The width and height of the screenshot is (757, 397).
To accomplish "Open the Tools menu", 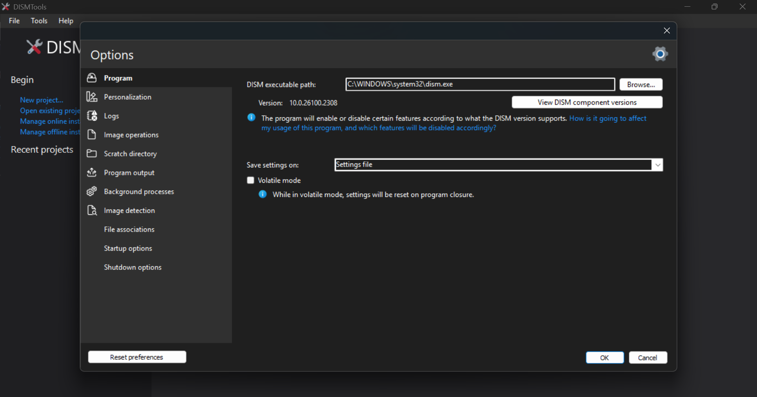I will point(39,21).
